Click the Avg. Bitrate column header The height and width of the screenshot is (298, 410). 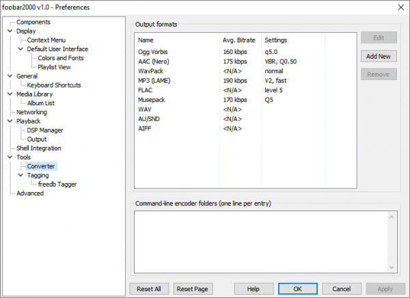[x=238, y=40]
